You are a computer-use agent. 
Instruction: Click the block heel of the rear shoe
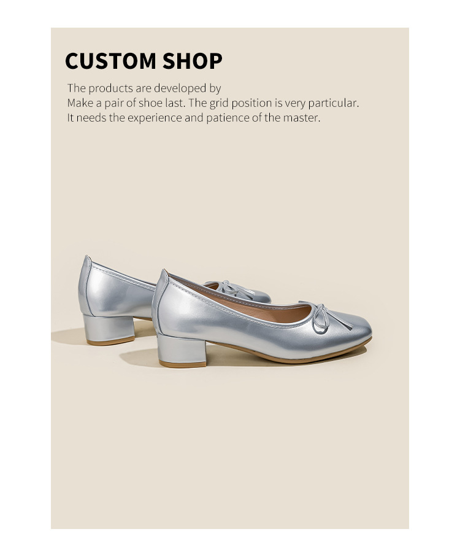pos(109,329)
